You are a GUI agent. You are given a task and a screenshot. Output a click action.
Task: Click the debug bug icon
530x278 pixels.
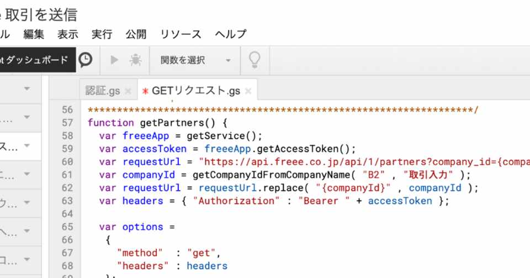click(x=135, y=60)
